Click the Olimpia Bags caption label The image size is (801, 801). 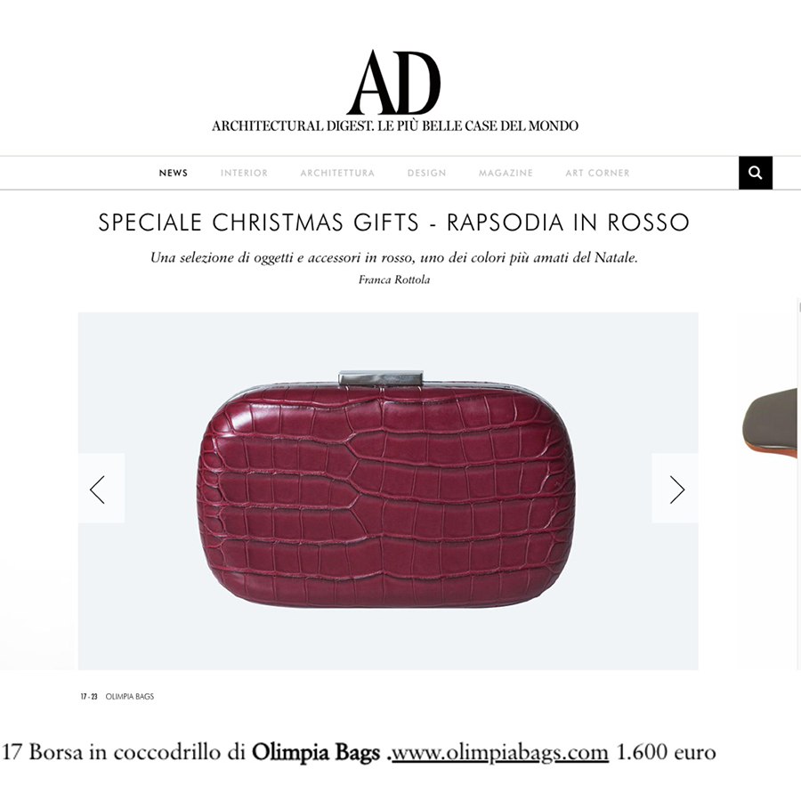coord(130,696)
